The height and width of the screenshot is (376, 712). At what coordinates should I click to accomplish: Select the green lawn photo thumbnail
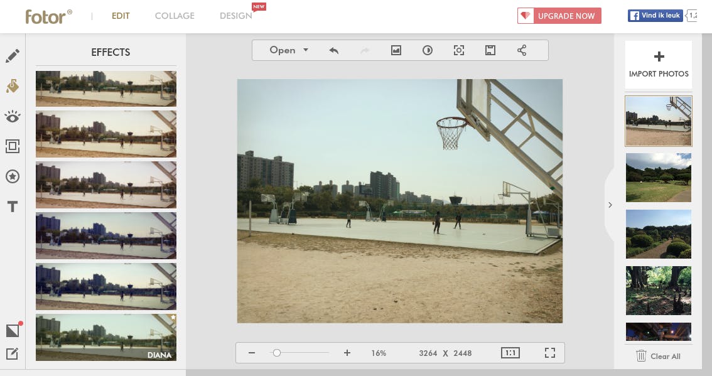[x=659, y=178]
